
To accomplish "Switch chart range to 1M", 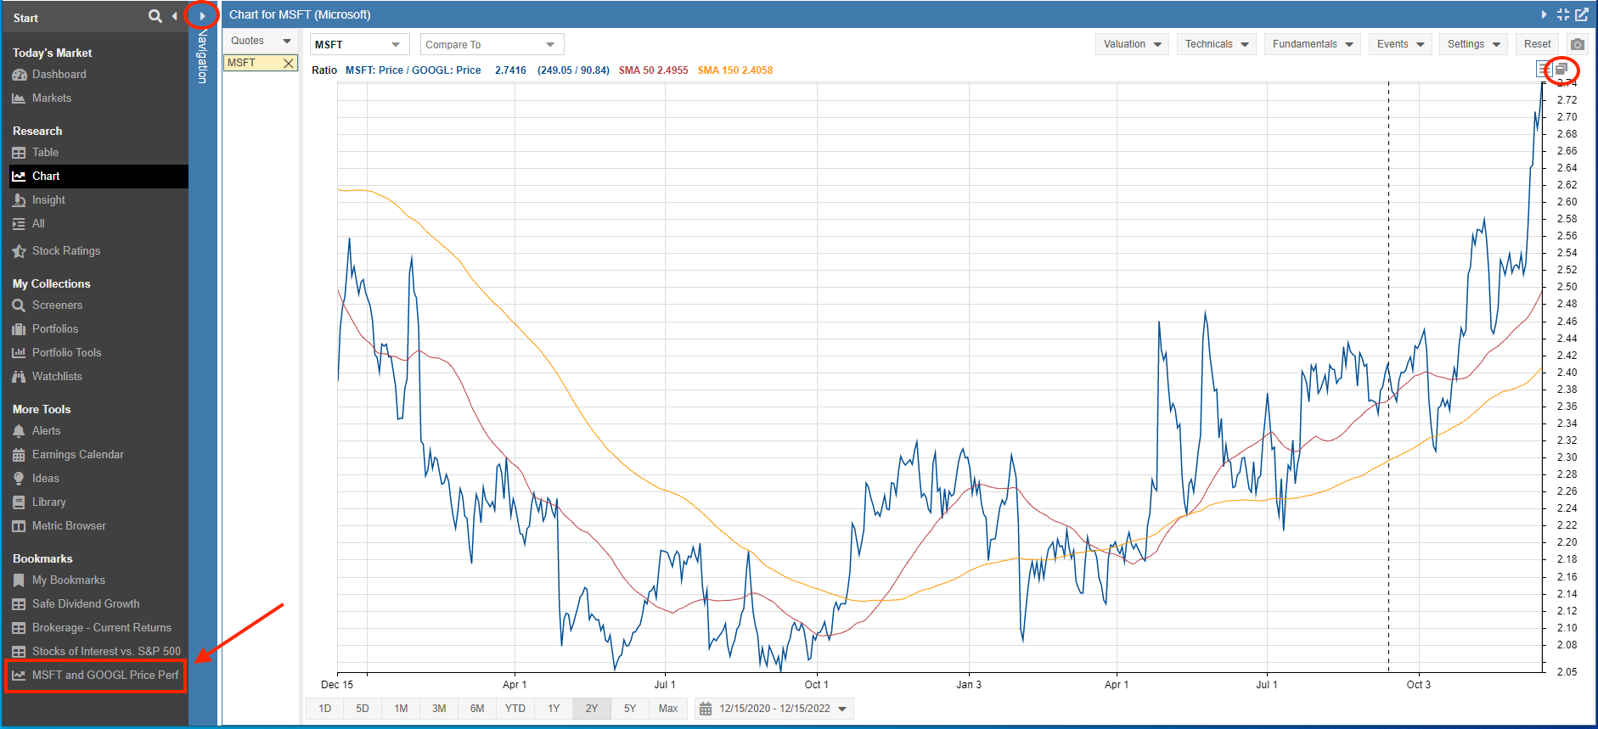I will click(401, 709).
